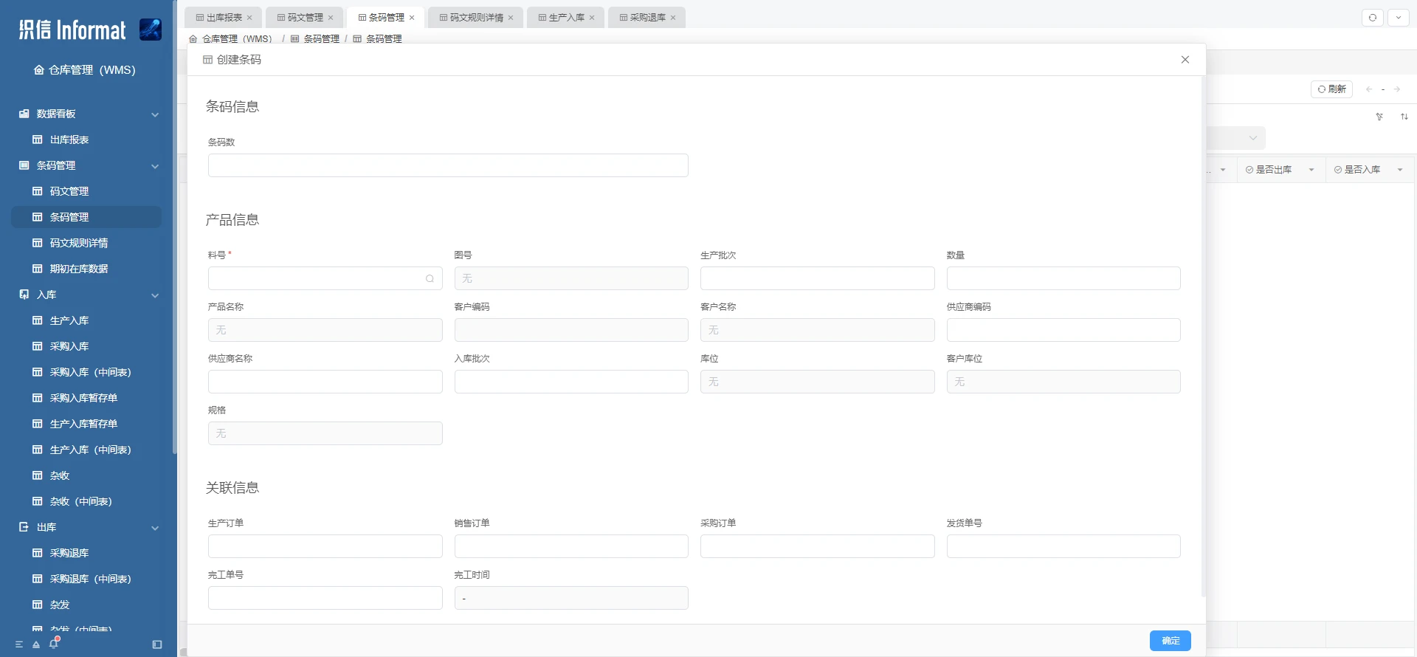Click the 料号 input field
This screenshot has width=1417, height=657.
[325, 278]
